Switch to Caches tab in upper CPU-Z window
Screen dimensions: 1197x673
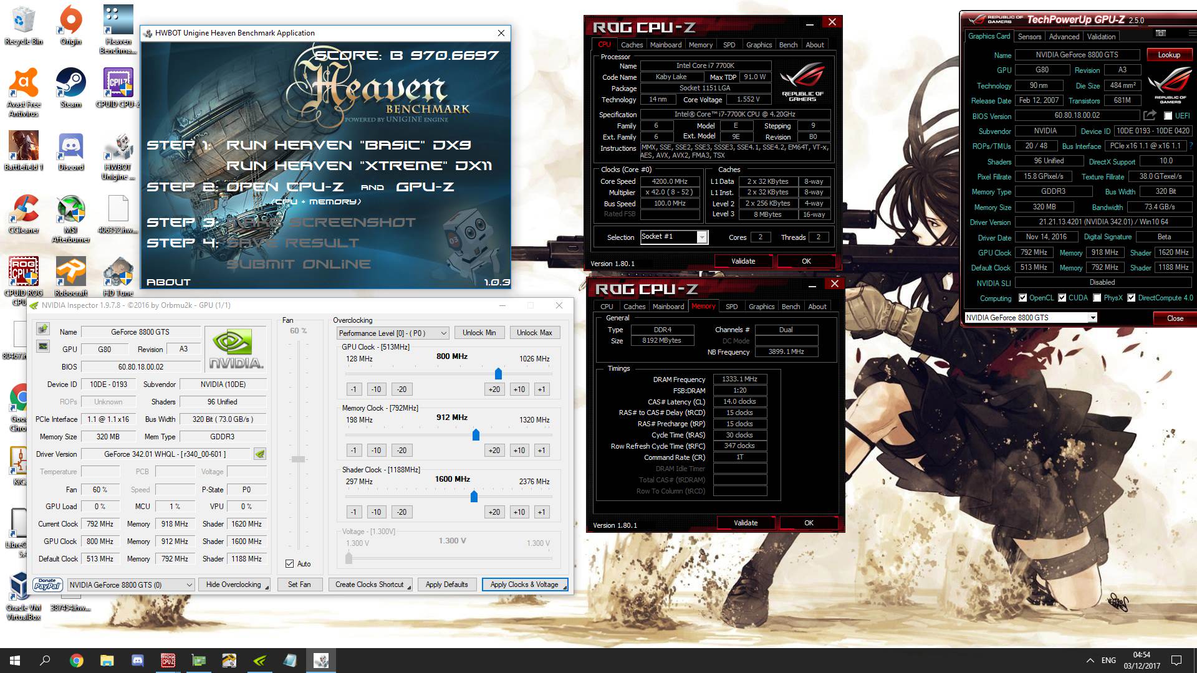click(632, 45)
